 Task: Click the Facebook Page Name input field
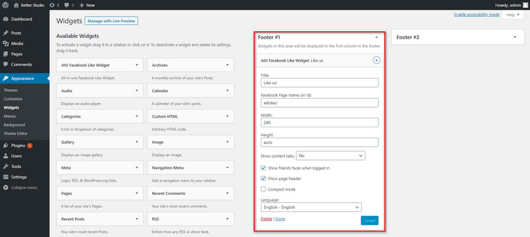[319, 103]
